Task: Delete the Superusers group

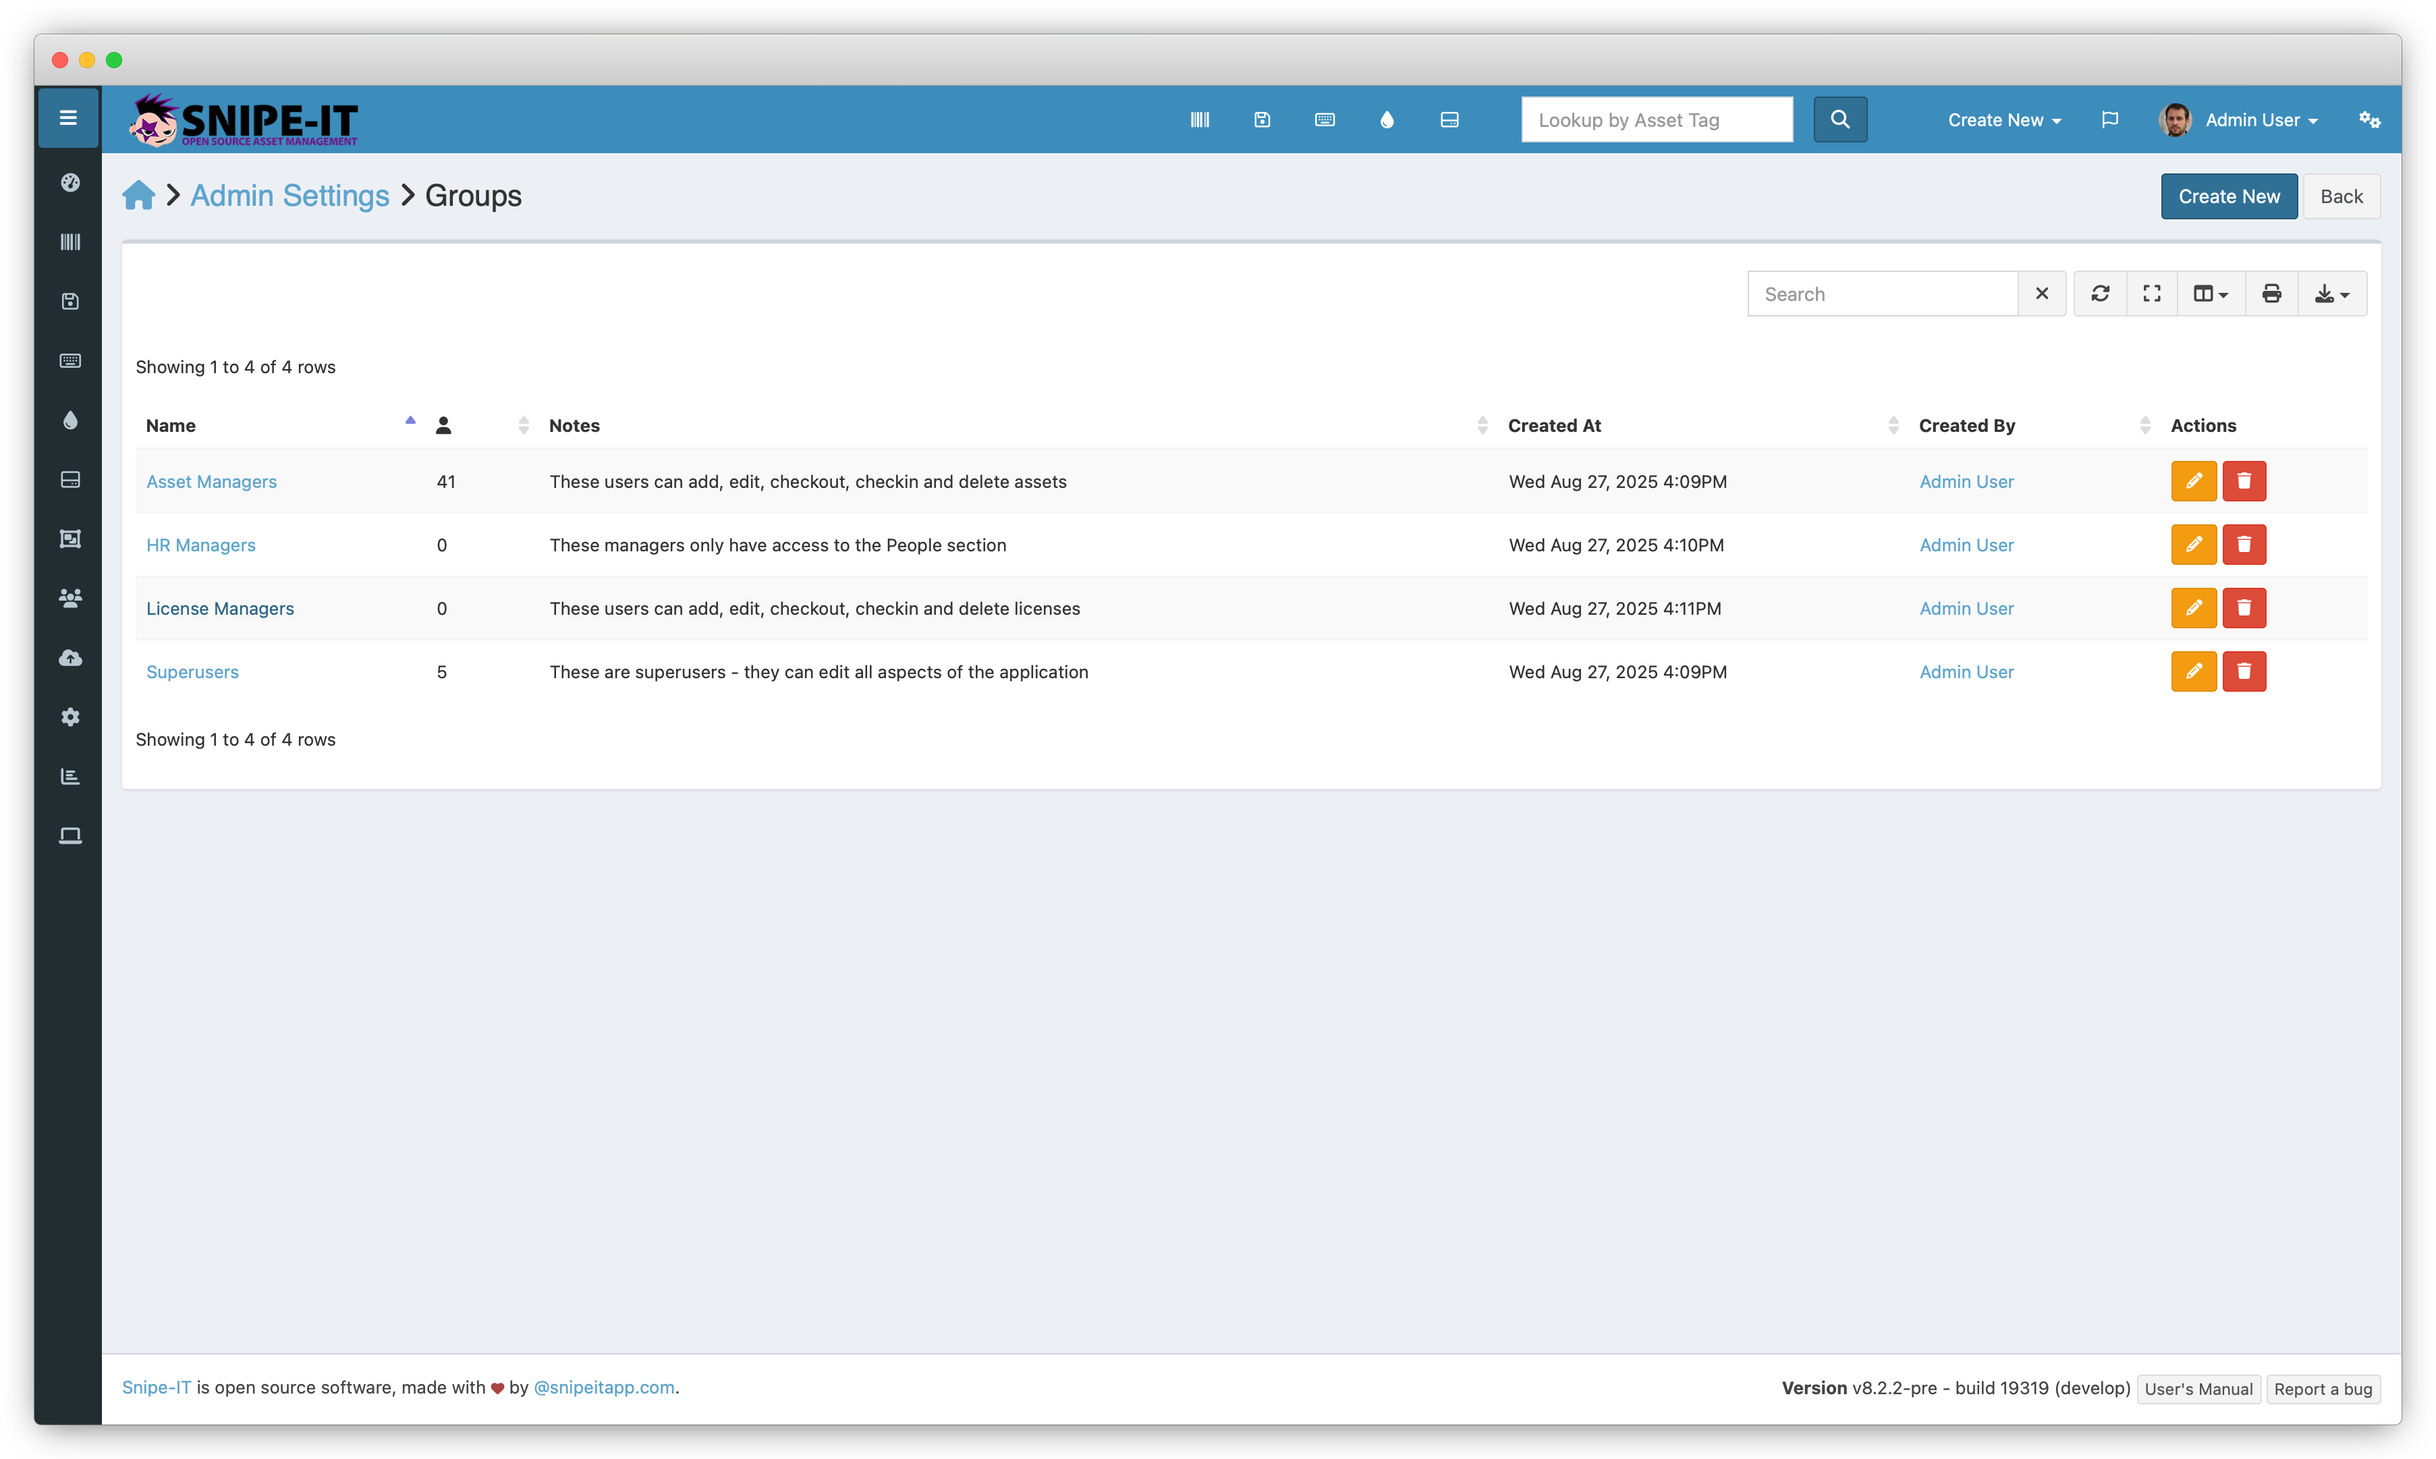Action: coord(2244,671)
